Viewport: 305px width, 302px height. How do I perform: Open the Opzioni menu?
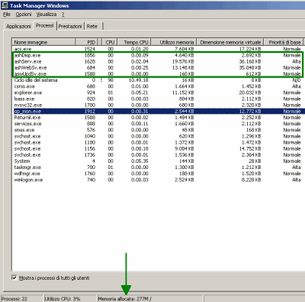pyautogui.click(x=24, y=15)
